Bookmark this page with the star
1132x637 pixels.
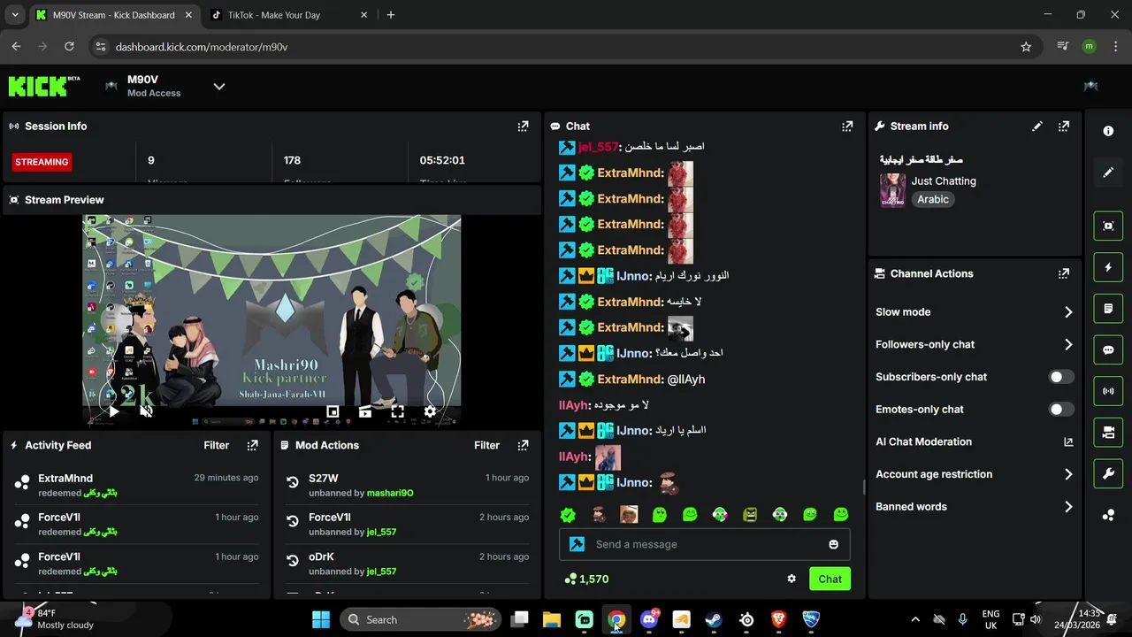click(1026, 47)
